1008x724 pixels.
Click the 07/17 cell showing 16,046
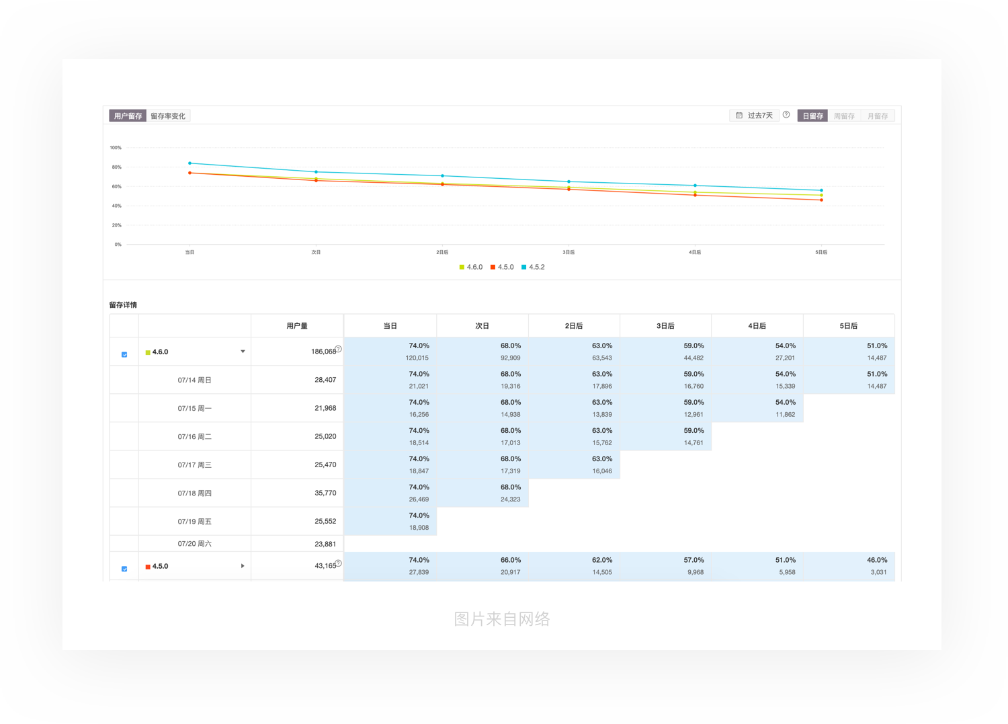[x=574, y=465]
